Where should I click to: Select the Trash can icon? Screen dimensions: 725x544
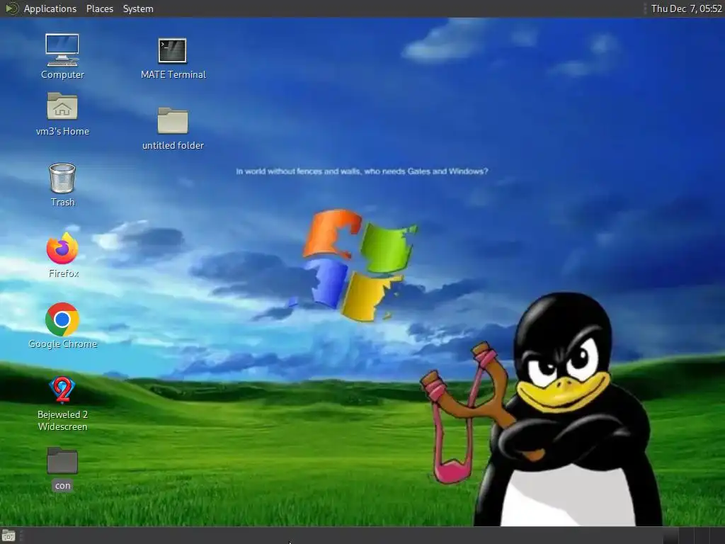pos(62,184)
